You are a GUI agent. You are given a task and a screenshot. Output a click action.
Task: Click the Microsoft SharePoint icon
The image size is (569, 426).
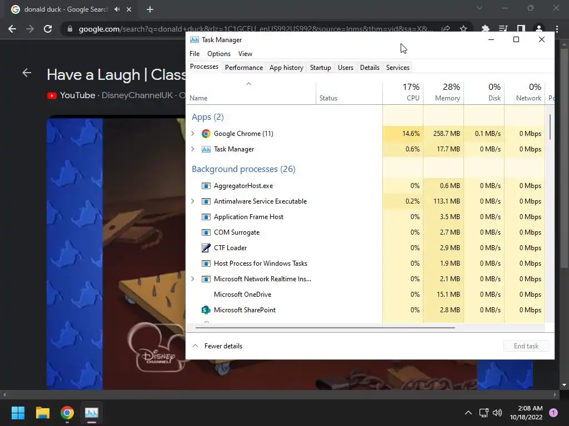pos(206,310)
